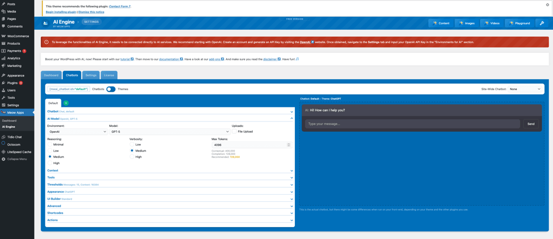Image resolution: width=553 pixels, height=239 pixels.
Task: Switch to the Settings tab
Action: click(x=91, y=75)
